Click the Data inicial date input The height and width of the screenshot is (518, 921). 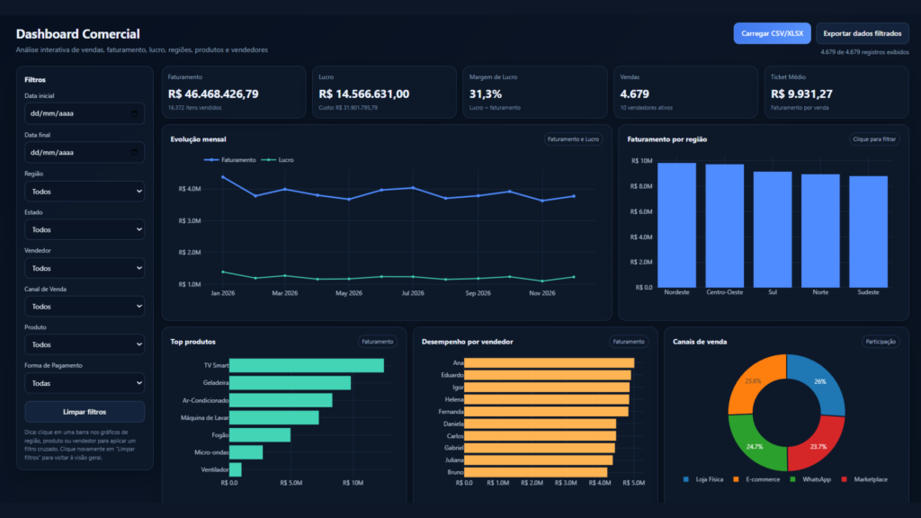85,113
